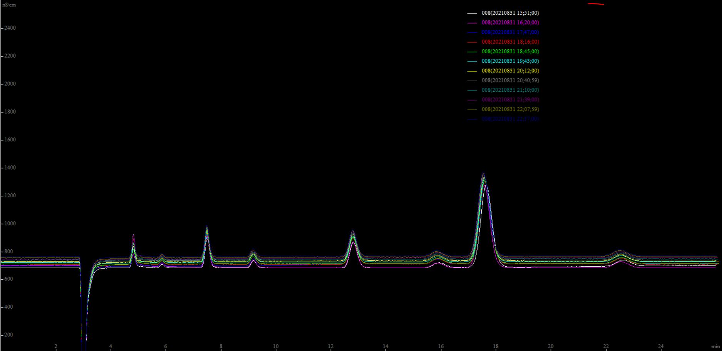
Task: Click the peak apex near 12.8 min
Action: click(x=352, y=232)
